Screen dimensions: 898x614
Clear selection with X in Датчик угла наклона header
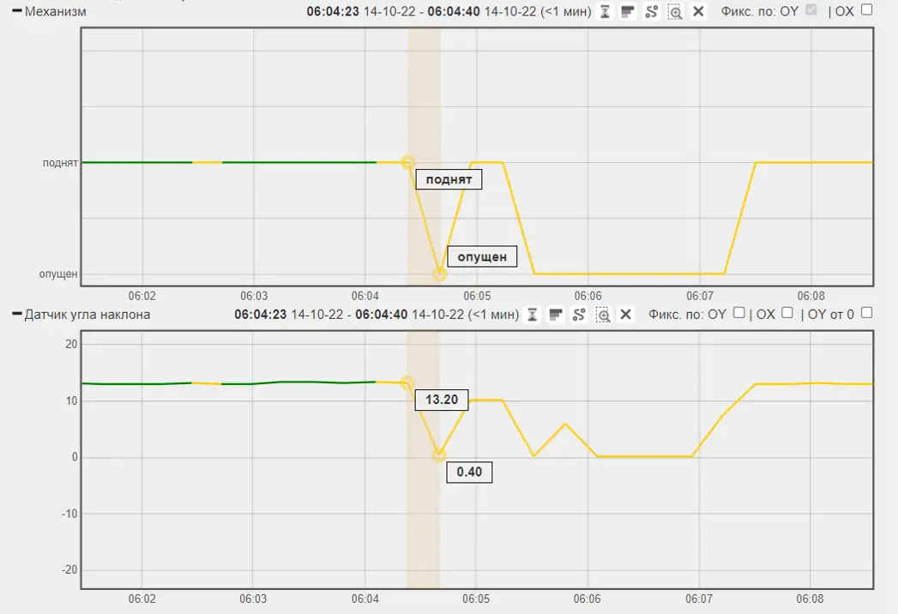(626, 315)
